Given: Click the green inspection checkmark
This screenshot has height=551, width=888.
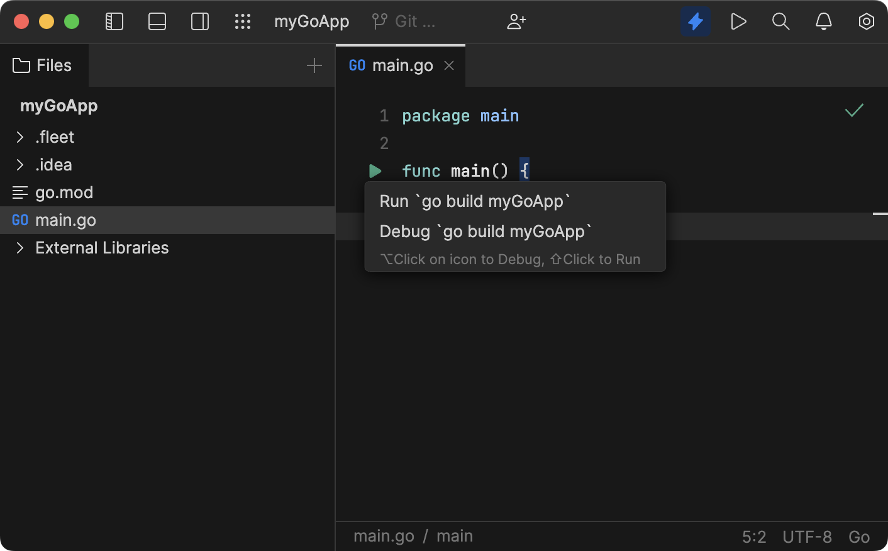Looking at the screenshot, I should pos(853,110).
